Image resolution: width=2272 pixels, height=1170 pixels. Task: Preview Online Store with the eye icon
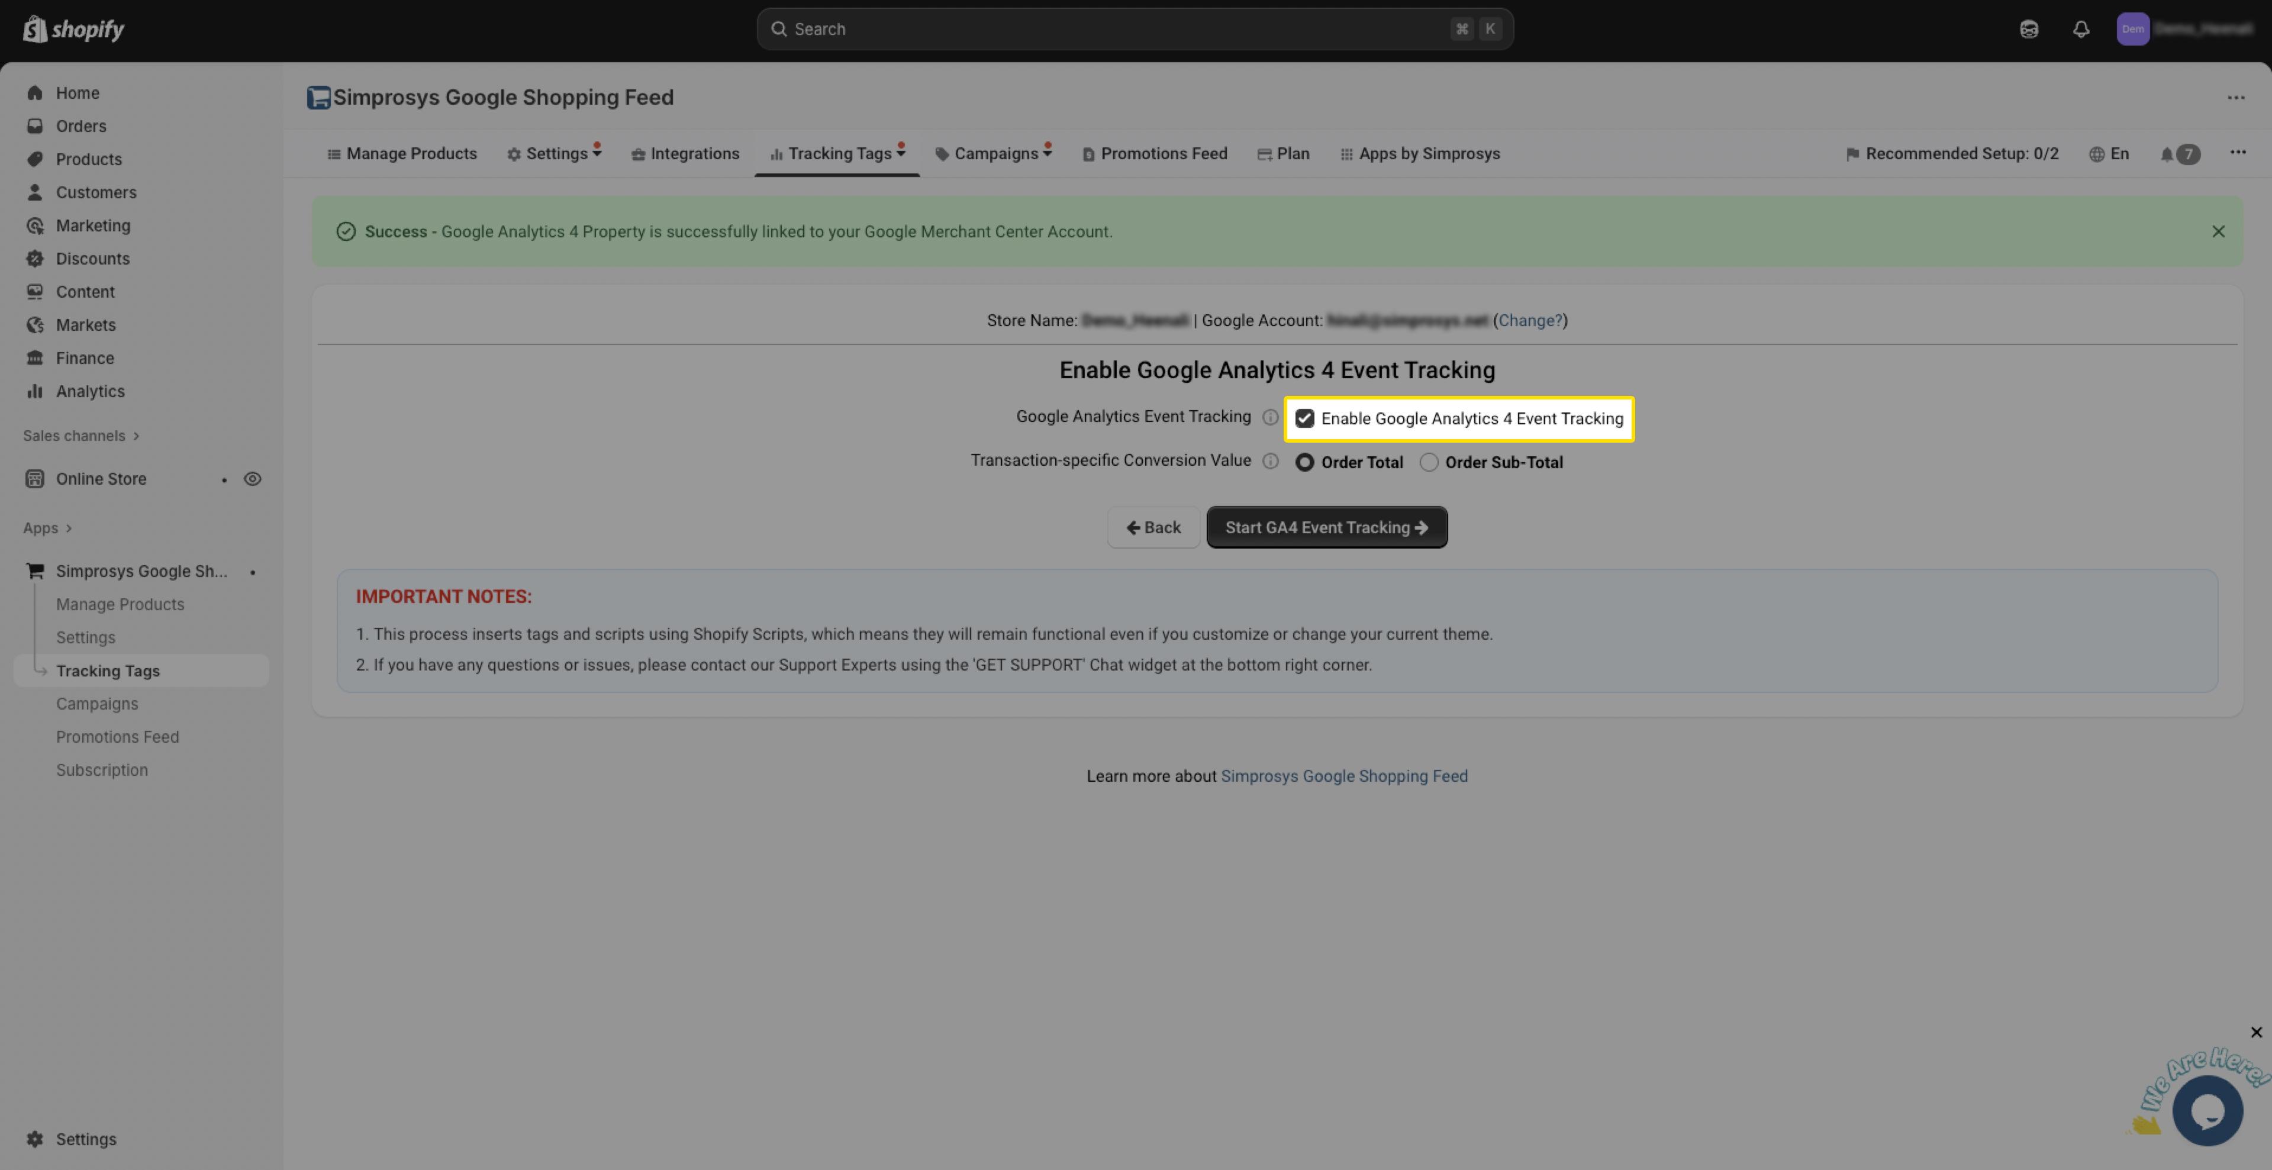[x=252, y=479]
